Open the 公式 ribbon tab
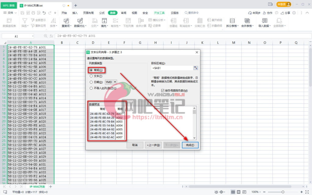The height and width of the screenshot is (195, 312). (102, 13)
